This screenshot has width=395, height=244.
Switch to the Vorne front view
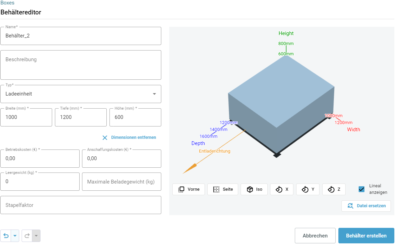pyautogui.click(x=188, y=189)
